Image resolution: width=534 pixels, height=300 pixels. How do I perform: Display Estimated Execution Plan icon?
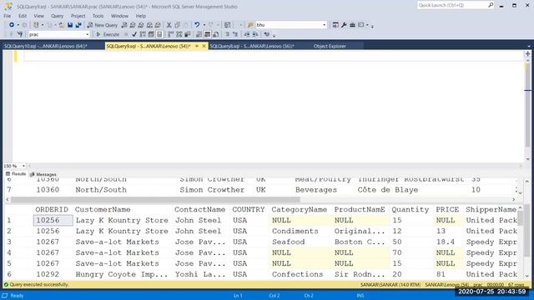tap(143, 34)
